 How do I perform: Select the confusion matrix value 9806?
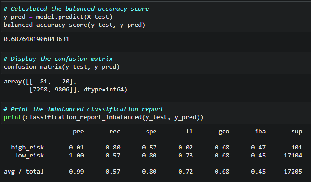point(62,90)
